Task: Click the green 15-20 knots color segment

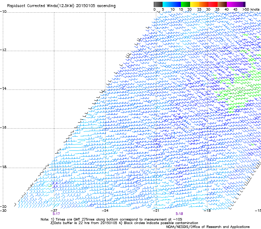Action: [186, 4]
